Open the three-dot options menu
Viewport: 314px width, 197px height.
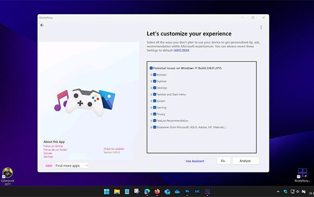pos(261,27)
